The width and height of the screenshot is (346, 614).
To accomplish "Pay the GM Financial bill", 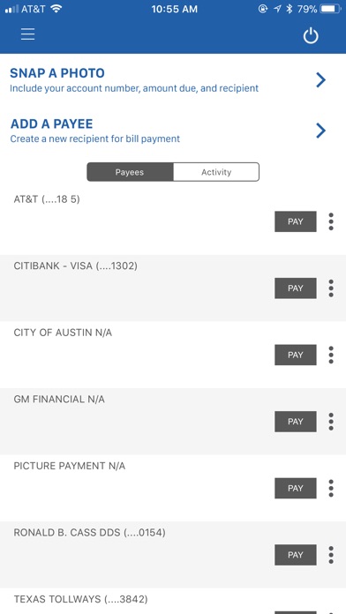I will 296,422.
